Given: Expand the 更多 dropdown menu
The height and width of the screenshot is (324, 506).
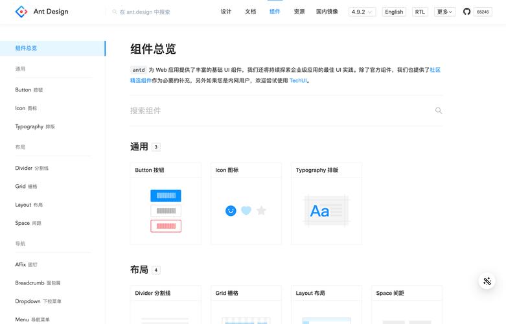Looking at the screenshot, I should coord(444,12).
